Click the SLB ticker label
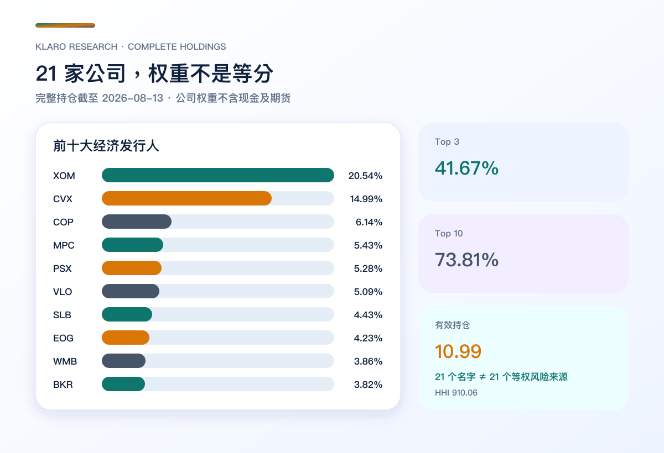664x453 pixels. click(x=63, y=315)
